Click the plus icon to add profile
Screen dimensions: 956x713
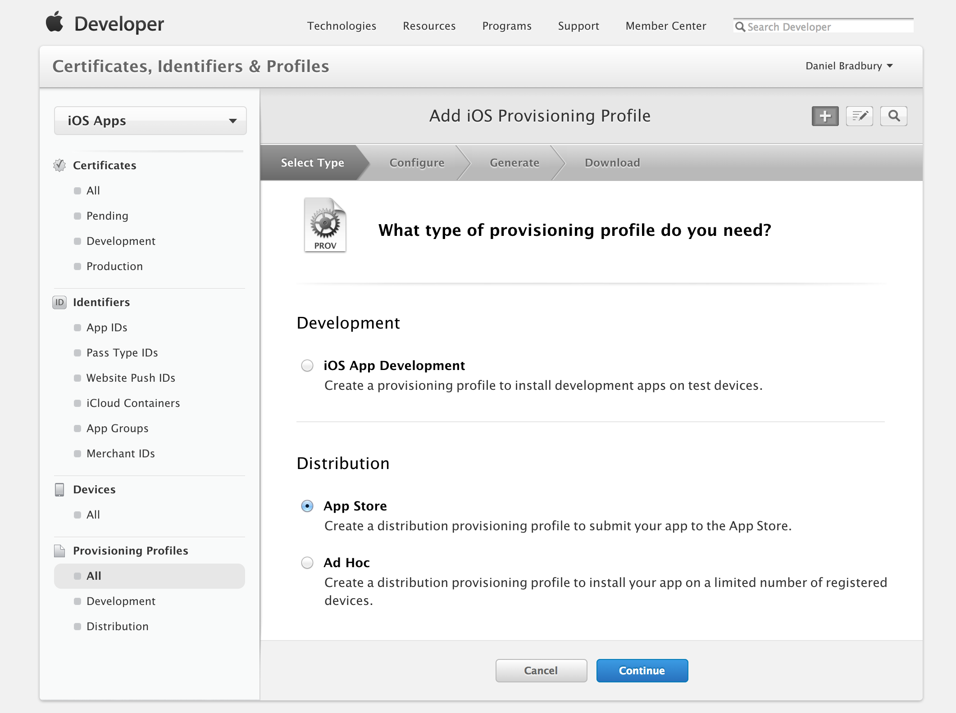click(825, 116)
